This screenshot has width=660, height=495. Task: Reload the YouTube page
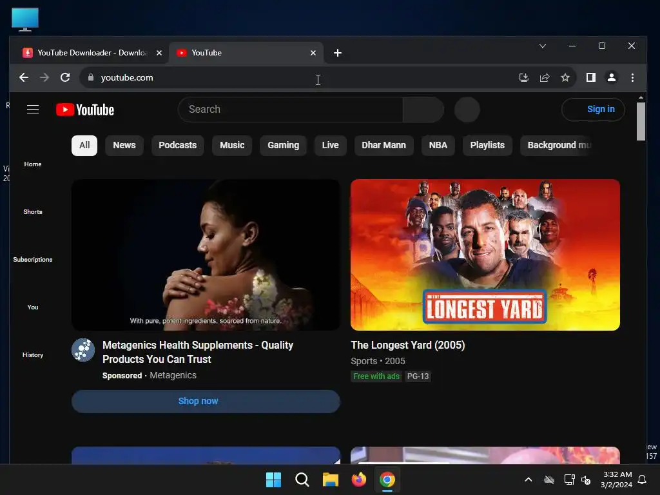(65, 77)
